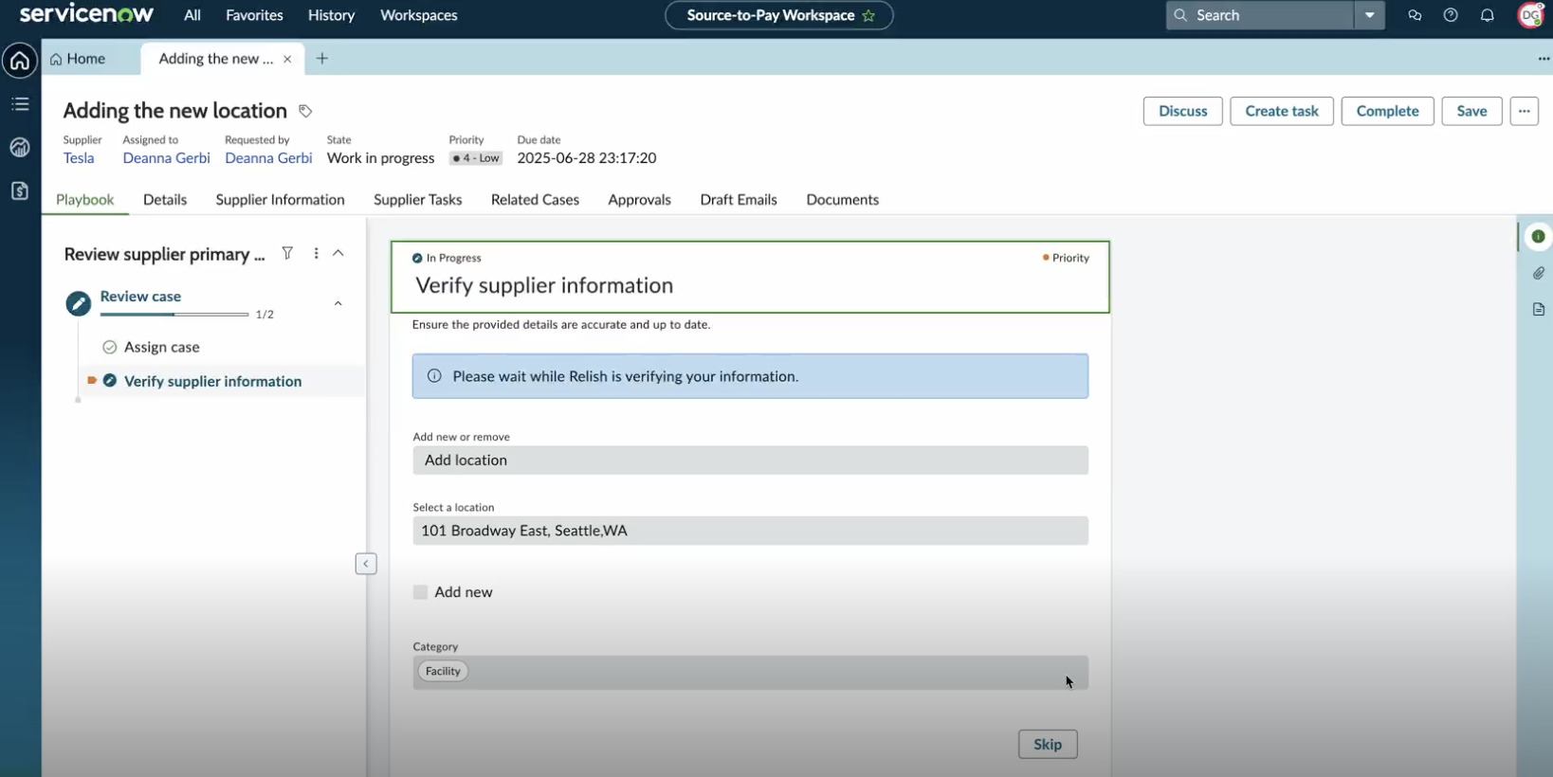
Task: Add a new tab with plus icon
Action: pos(322,59)
